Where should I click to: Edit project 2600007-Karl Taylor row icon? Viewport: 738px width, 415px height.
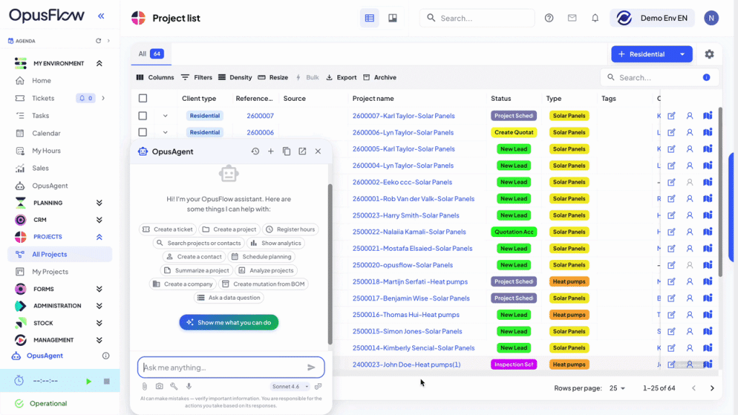(671, 116)
